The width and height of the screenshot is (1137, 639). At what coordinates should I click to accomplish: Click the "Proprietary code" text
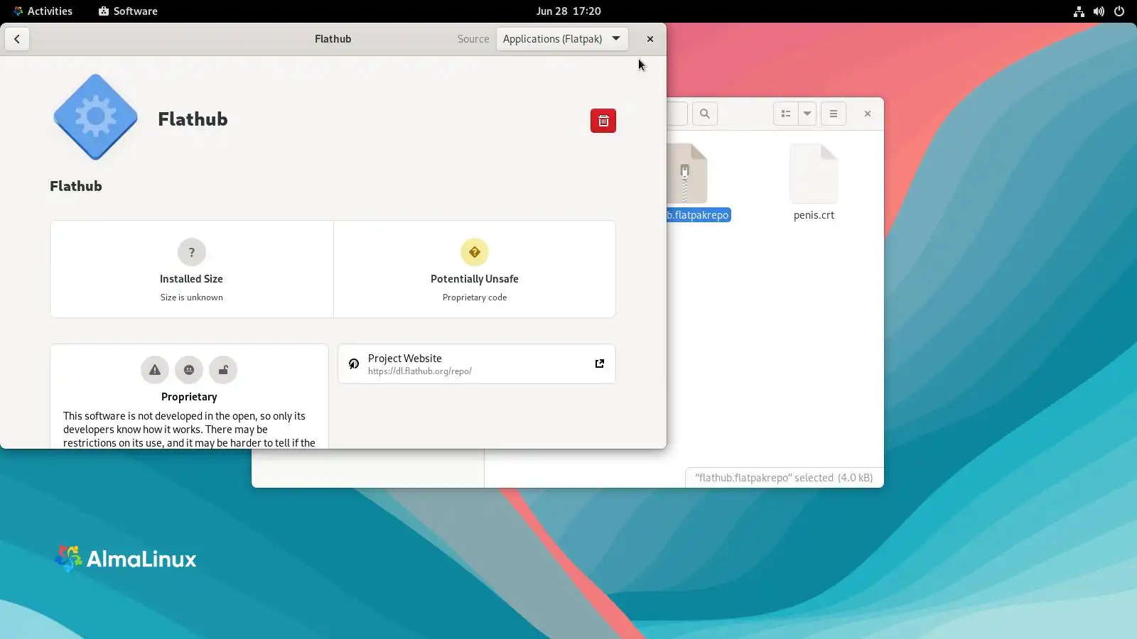[x=475, y=297]
